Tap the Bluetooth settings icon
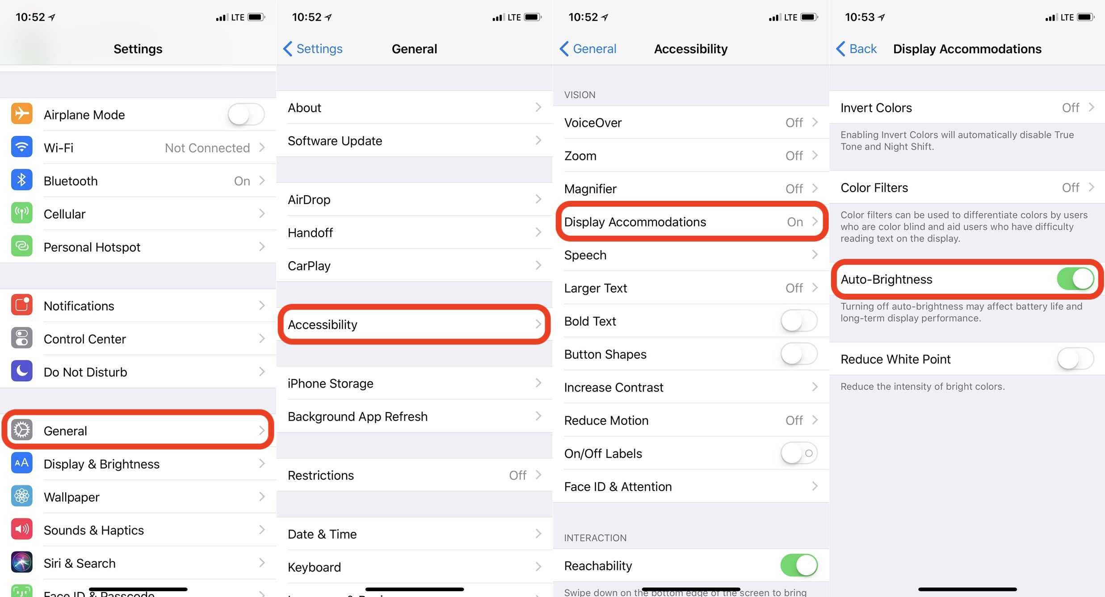Image resolution: width=1105 pixels, height=597 pixels. [19, 181]
